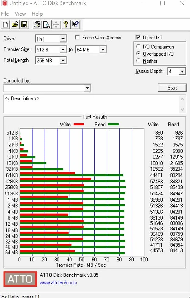Click the 256KB green read bar
The image size is (190, 298).
click(x=73, y=187)
